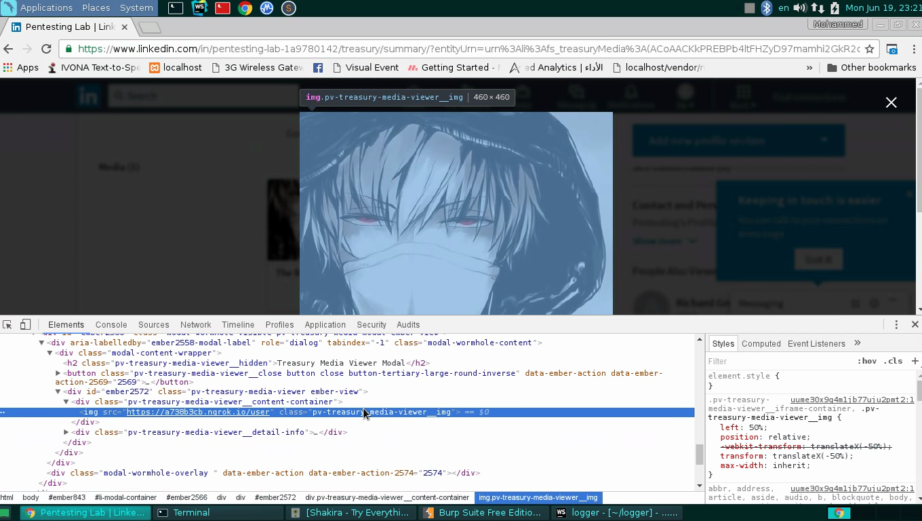Screen dimensions: 922x521
Task: Show hidden bookmarks overflow chevron
Action: 809,67
